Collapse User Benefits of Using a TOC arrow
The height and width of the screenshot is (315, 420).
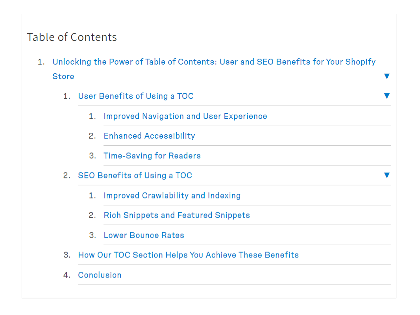point(387,96)
